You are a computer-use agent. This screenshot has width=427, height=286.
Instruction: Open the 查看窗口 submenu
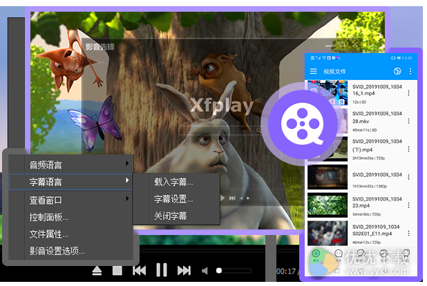point(70,200)
